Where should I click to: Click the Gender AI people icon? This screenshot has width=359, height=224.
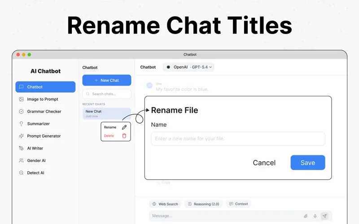[x=21, y=161]
